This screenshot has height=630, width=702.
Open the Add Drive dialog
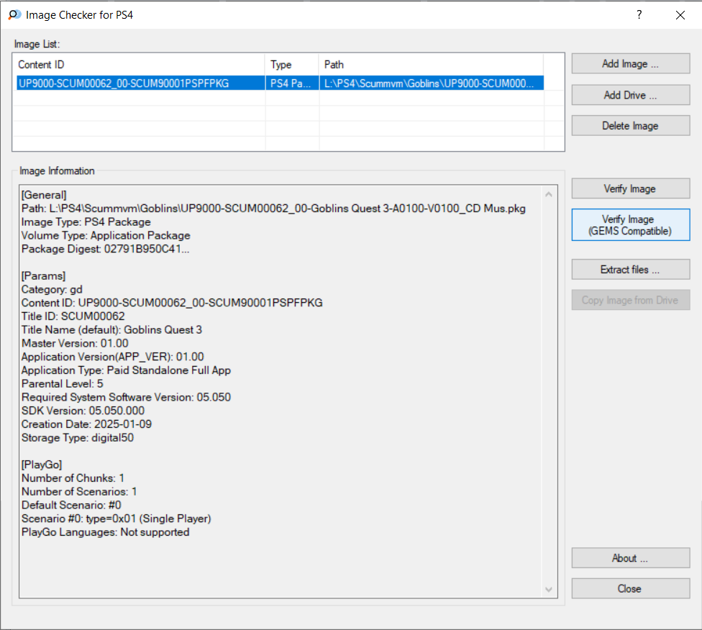[x=630, y=95]
